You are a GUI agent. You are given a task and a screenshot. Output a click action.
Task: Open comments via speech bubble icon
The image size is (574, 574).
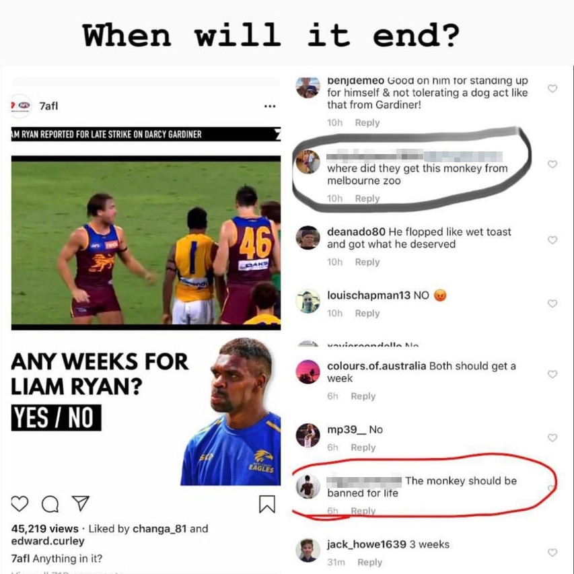coord(50,504)
